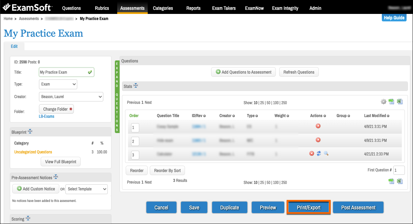The height and width of the screenshot is (224, 413).
Task: Open the Admin menu
Action: coord(315,8)
